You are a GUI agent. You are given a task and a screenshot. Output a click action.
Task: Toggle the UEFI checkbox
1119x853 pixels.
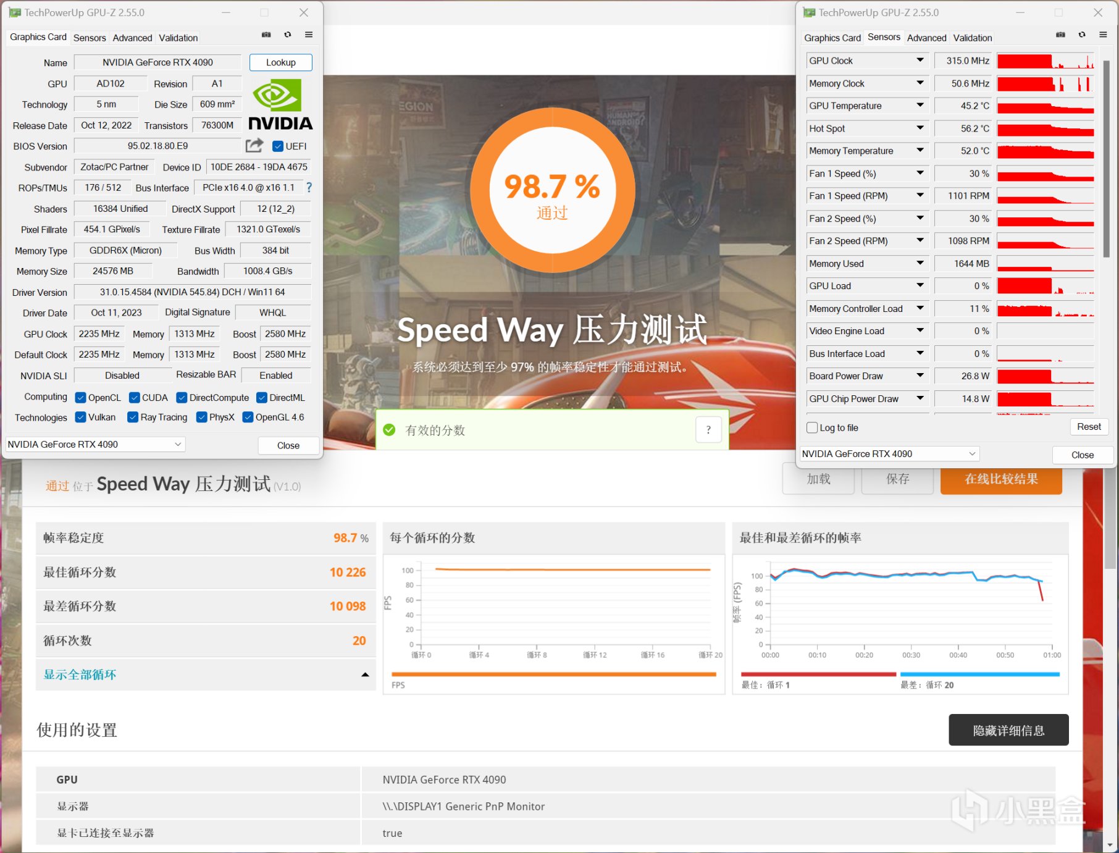278,146
